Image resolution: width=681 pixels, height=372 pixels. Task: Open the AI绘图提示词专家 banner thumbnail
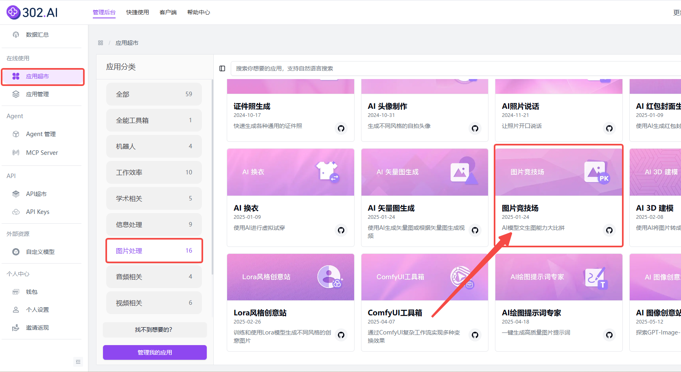[559, 277]
